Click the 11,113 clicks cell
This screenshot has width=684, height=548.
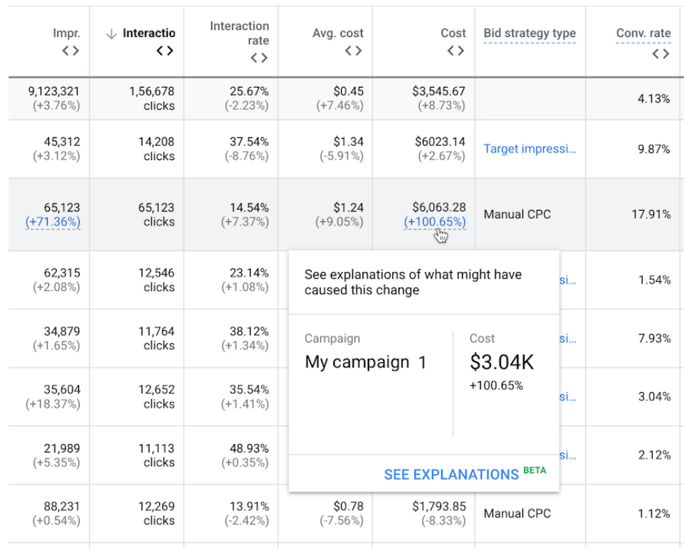click(x=156, y=455)
